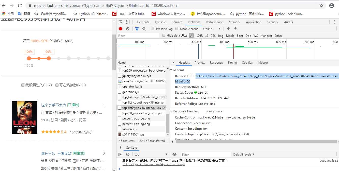Open the 翻译 bookmark
This screenshot has width=339, height=171.
click(24, 14)
